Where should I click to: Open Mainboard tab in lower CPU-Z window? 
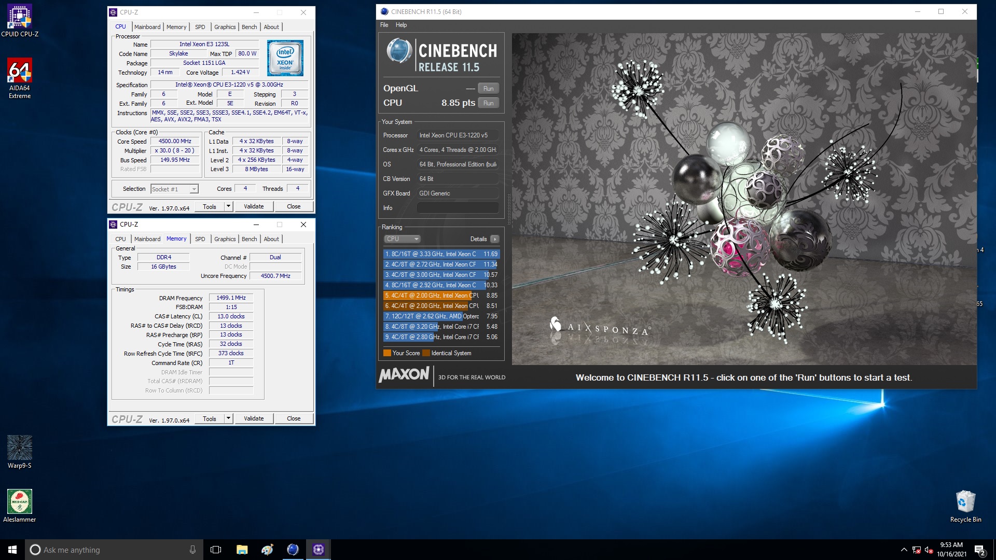(147, 239)
